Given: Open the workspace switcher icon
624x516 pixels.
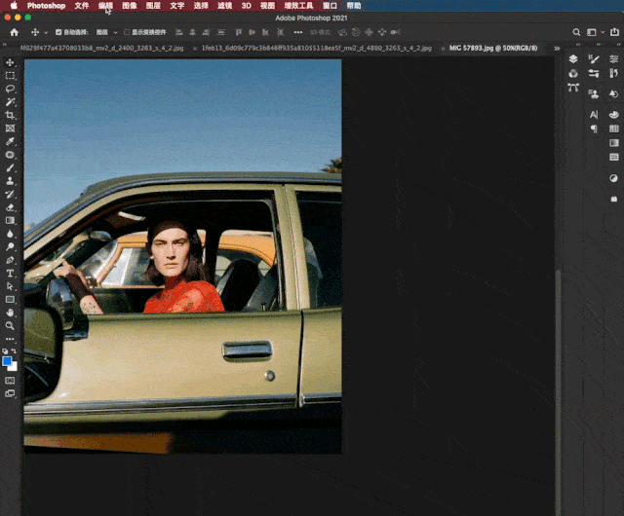Looking at the screenshot, I should [x=592, y=32].
